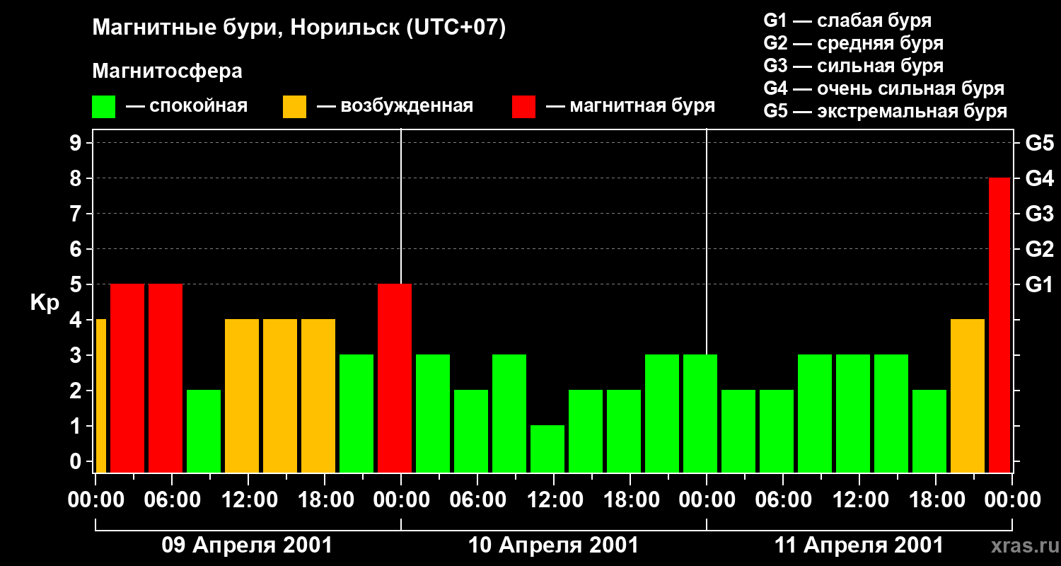Click the «06:00» time label above 11 Апреля
The width and height of the screenshot is (1061, 566).
pos(782,499)
